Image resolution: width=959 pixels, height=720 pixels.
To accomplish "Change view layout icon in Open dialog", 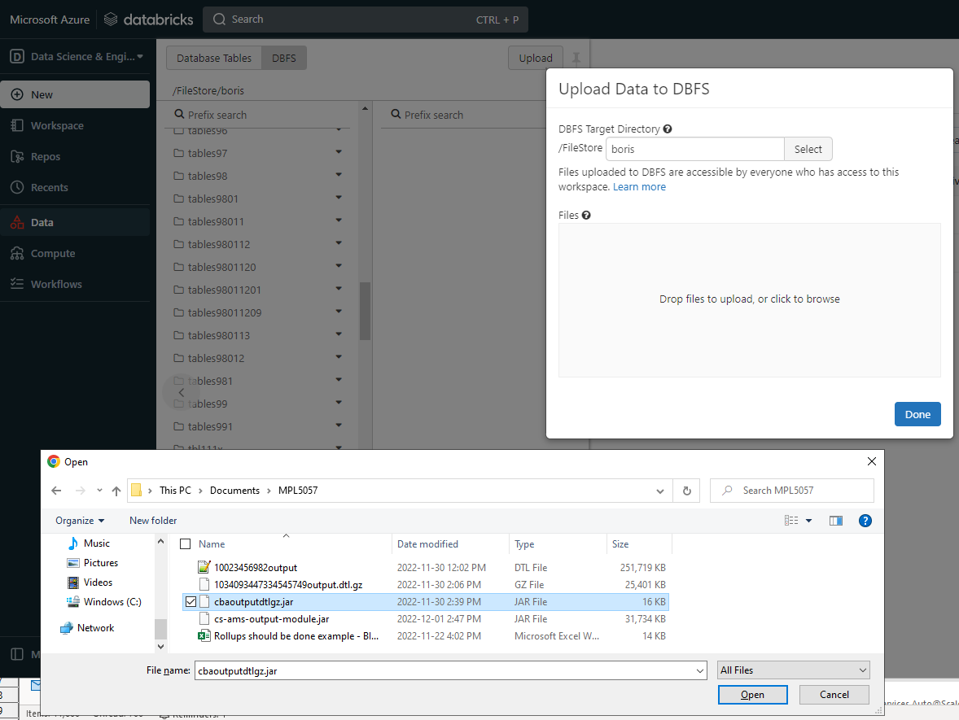I will click(791, 521).
